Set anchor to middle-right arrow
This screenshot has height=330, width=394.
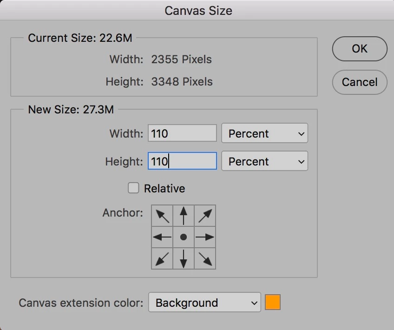point(205,237)
